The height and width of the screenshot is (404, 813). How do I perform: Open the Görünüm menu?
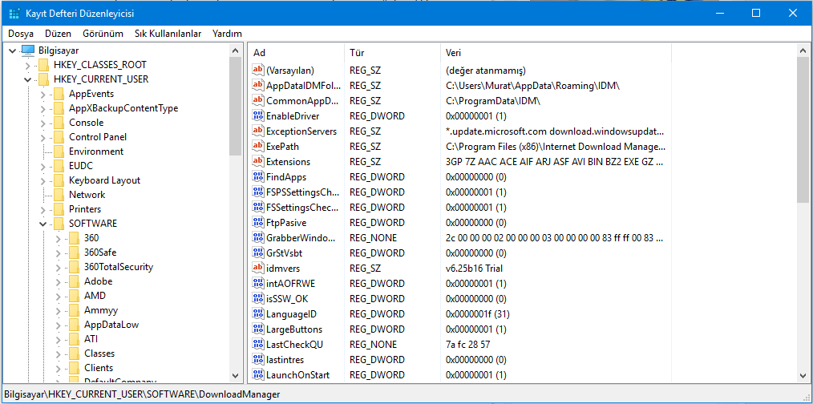pyautogui.click(x=103, y=34)
